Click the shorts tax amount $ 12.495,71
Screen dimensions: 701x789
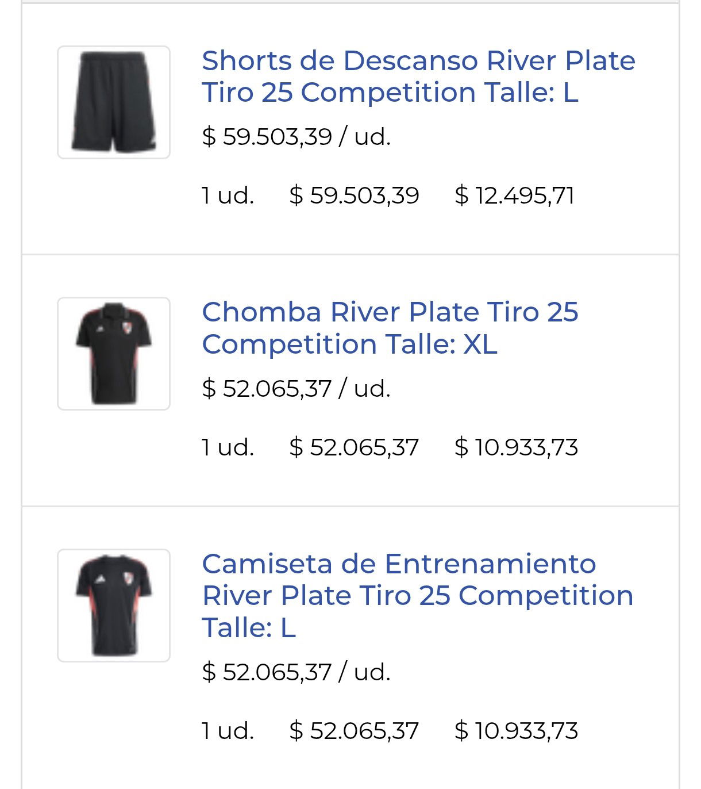[515, 196]
